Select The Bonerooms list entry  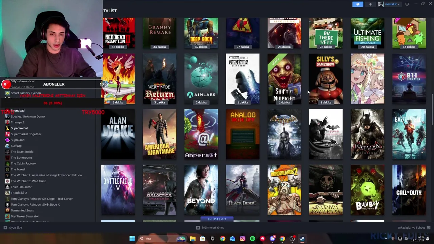coord(22,158)
